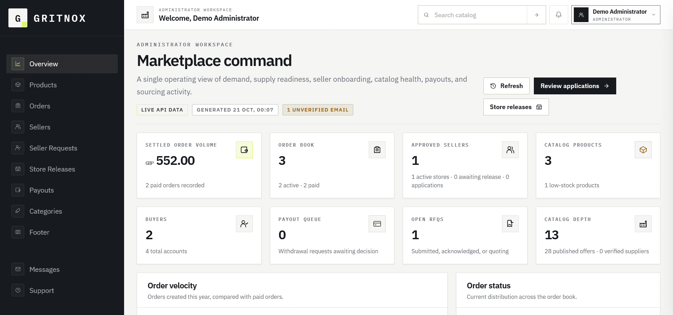Click the document icon on Open RFQs card
Screen dimensions: 673x315
point(510,224)
